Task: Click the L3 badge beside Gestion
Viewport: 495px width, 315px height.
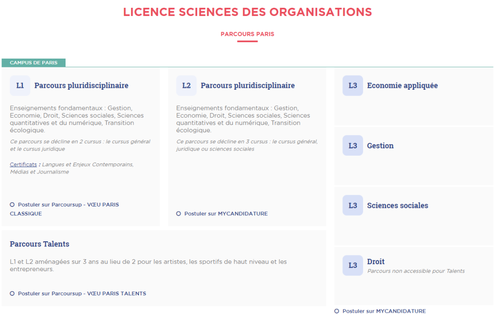Action: point(352,145)
